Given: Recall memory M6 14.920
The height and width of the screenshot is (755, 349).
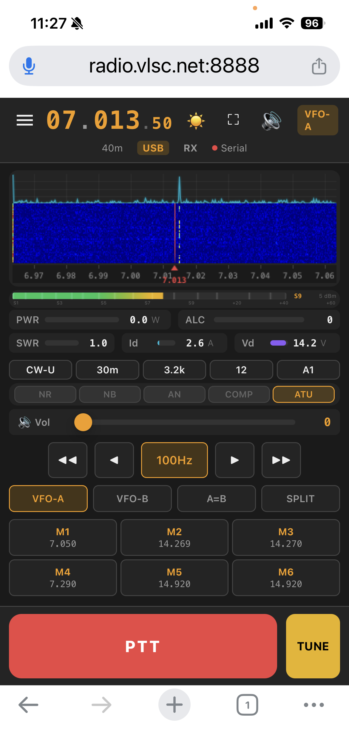Looking at the screenshot, I should coord(286,578).
